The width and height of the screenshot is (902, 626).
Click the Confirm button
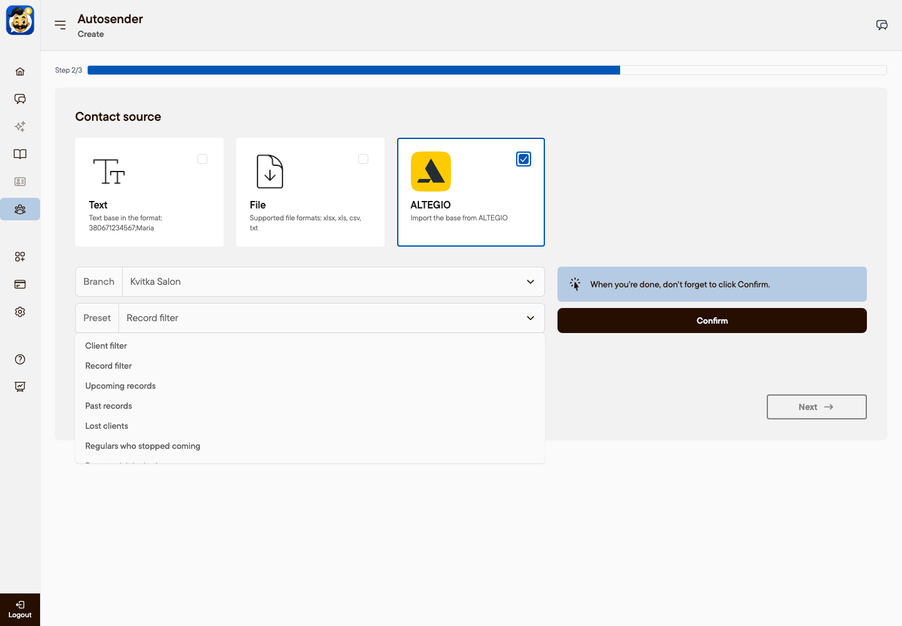(712, 321)
